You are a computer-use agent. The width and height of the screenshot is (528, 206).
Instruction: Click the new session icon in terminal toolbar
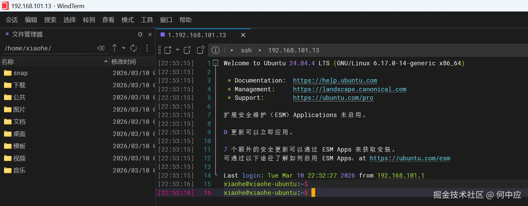pos(168,50)
